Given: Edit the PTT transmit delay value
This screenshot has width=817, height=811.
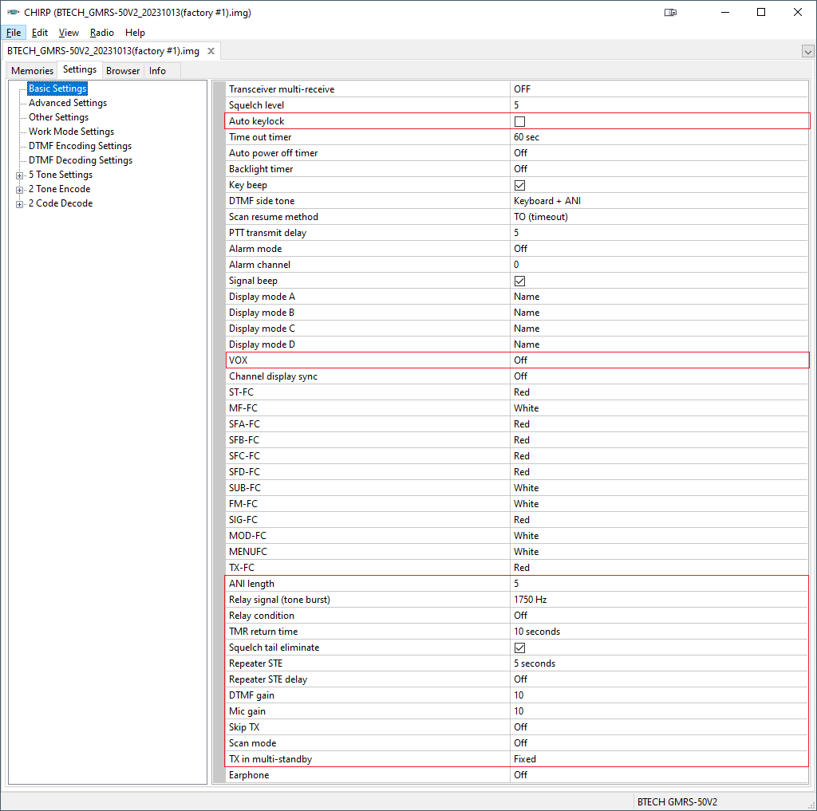Looking at the screenshot, I should click(658, 233).
